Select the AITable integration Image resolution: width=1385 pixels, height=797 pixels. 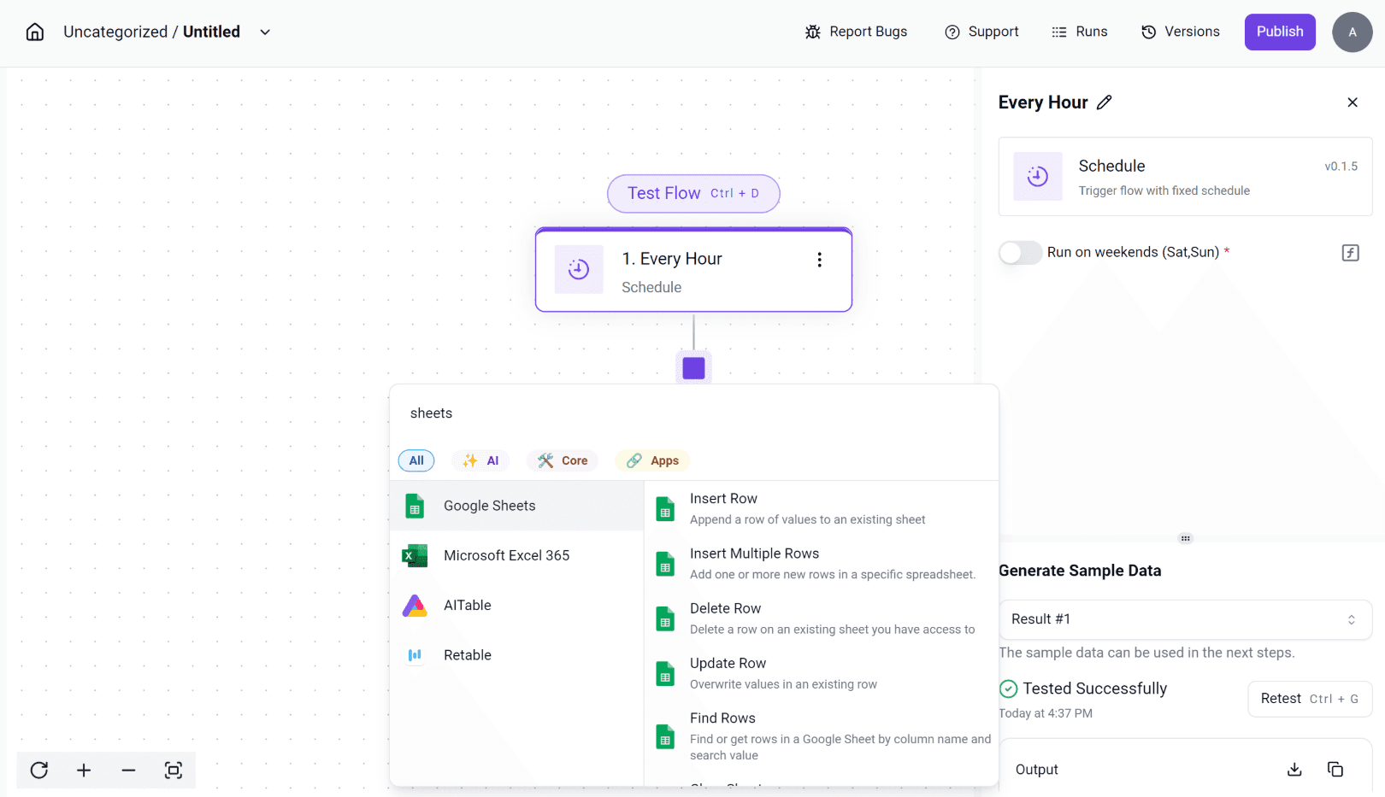pyautogui.click(x=467, y=605)
